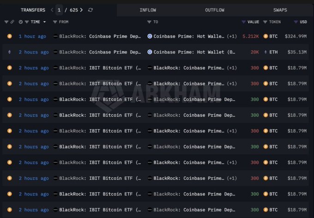This screenshot has height=218, width=314.
Task: Open Coinbase Prime Hot Walle recipient of 5.212K BTC
Action: coord(189,36)
